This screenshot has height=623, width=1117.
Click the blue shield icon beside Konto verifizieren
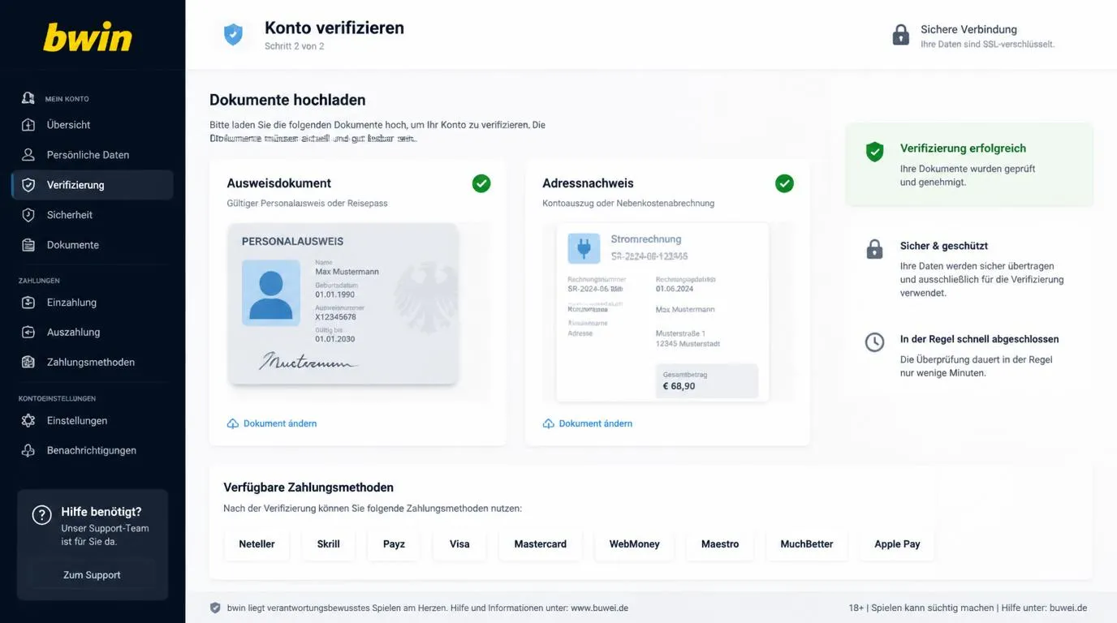point(233,34)
